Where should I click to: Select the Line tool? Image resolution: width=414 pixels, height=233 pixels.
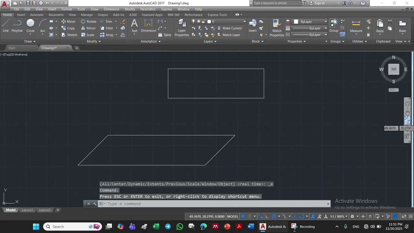(5, 26)
